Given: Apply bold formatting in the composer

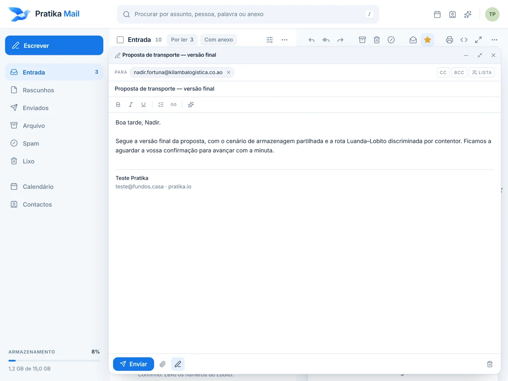Looking at the screenshot, I should point(118,105).
